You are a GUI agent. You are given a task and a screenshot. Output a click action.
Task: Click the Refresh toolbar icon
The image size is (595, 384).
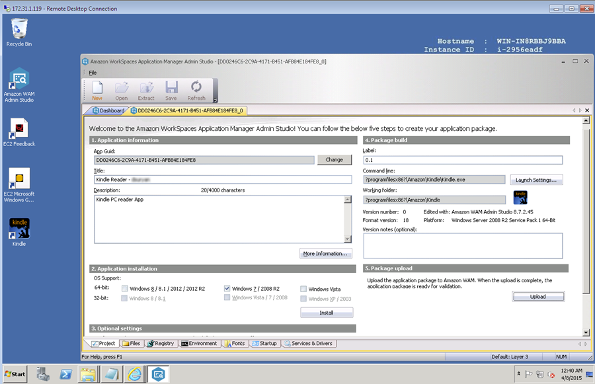pyautogui.click(x=196, y=90)
